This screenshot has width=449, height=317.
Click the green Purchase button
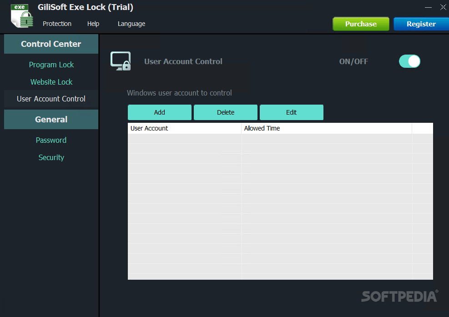(x=361, y=24)
